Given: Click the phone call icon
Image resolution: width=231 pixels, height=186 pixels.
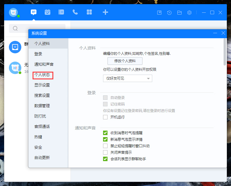Looking at the screenshot, I should click(x=75, y=12).
